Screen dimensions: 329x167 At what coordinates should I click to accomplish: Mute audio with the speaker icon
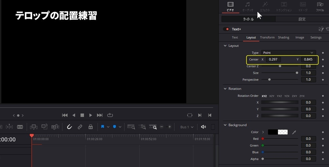pyautogui.click(x=203, y=127)
